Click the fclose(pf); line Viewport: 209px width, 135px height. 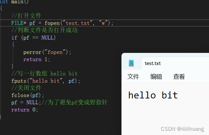[x=28, y=95]
